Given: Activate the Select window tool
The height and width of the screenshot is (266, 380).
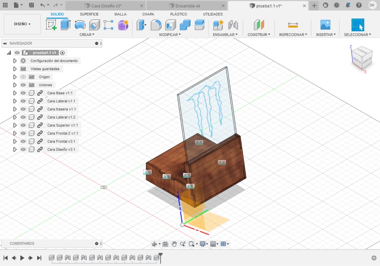Looking at the screenshot, I should tap(358, 25).
